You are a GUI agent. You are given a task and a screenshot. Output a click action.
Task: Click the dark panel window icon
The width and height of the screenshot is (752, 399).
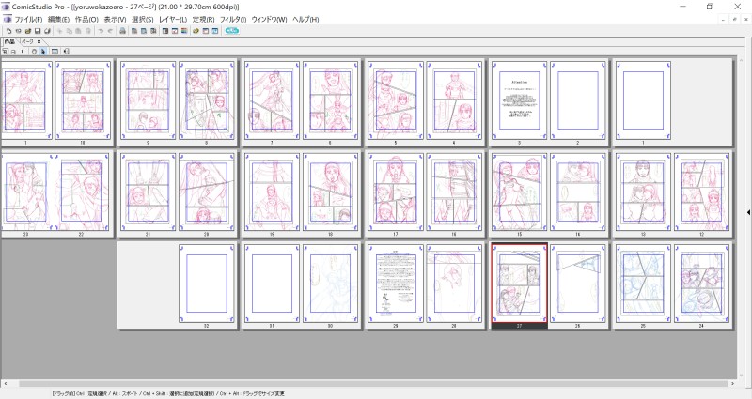click(x=165, y=31)
